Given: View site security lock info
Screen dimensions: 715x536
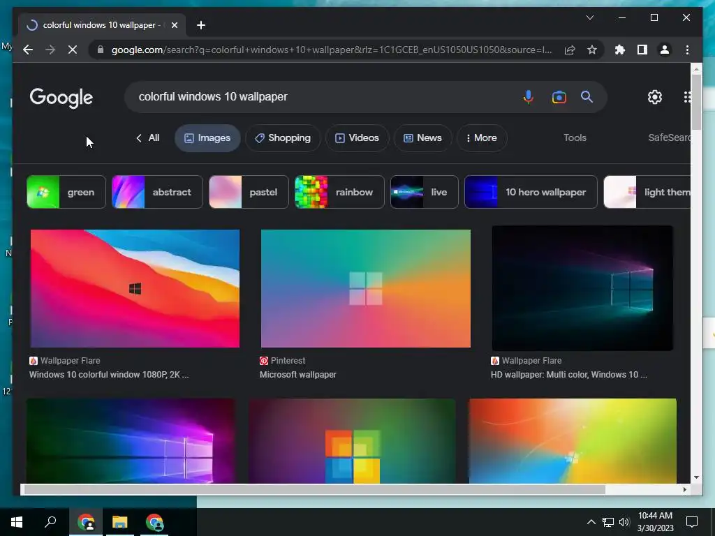Looking at the screenshot, I should [x=101, y=50].
